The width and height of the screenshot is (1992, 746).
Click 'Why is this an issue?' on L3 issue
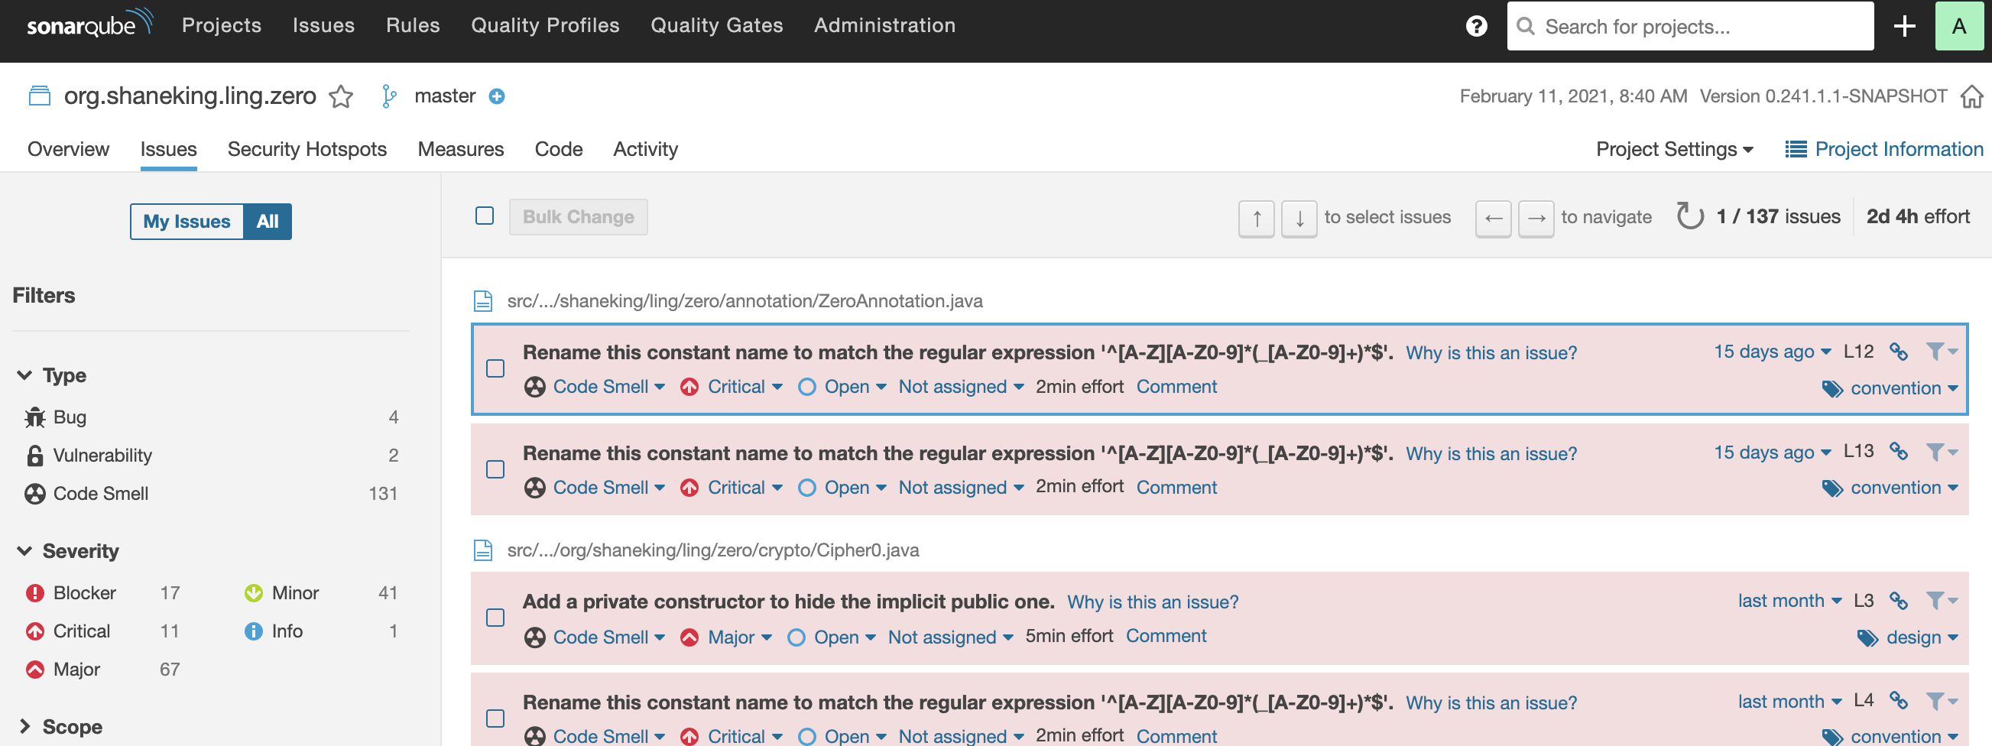pos(1152,602)
